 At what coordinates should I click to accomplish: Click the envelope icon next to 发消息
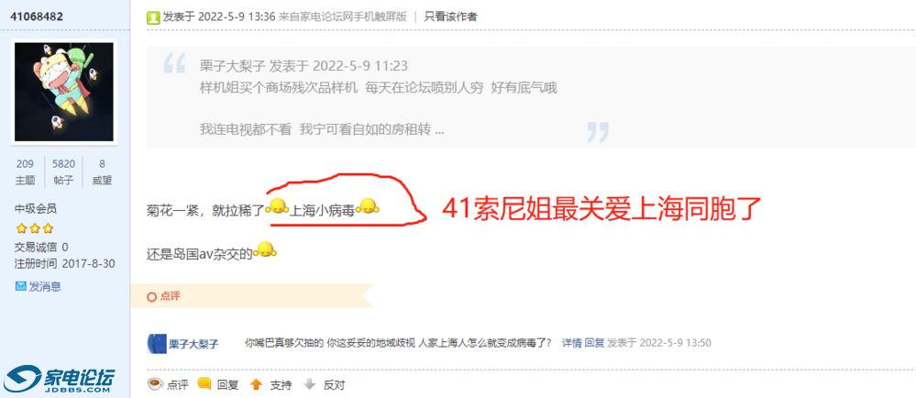pyautogui.click(x=20, y=286)
